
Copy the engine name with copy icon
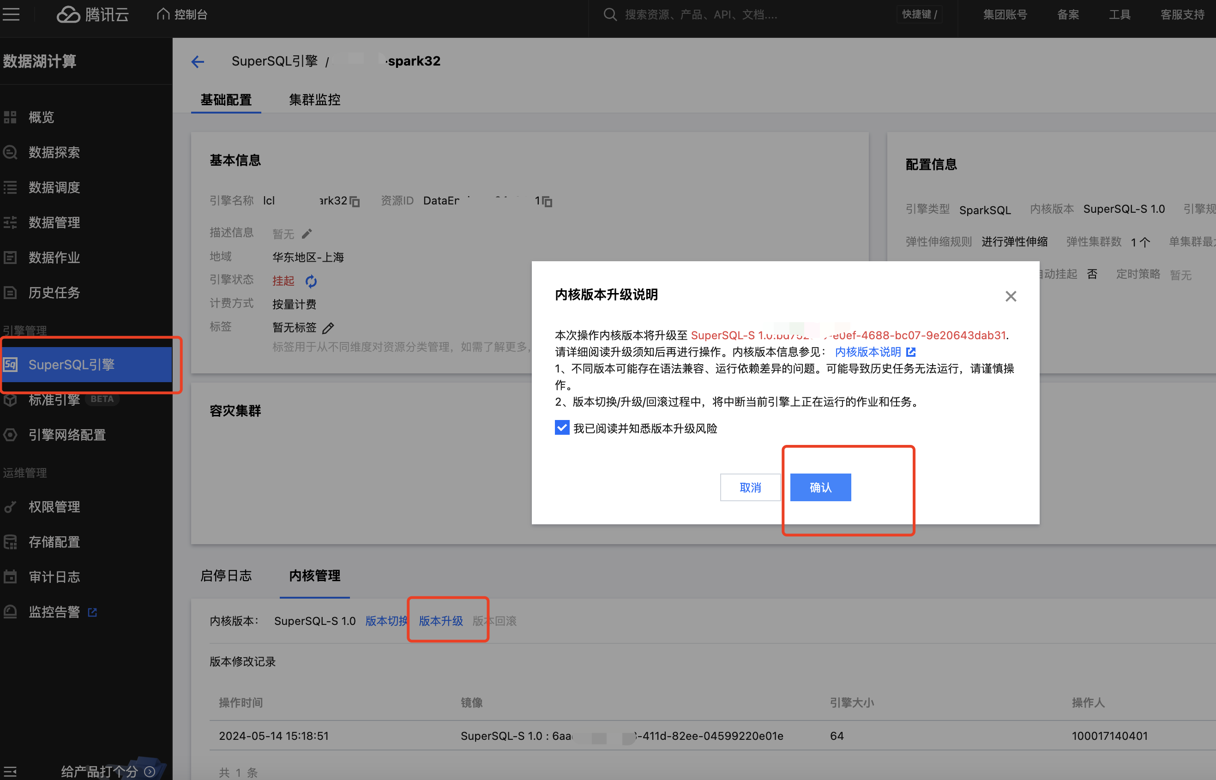[355, 202]
